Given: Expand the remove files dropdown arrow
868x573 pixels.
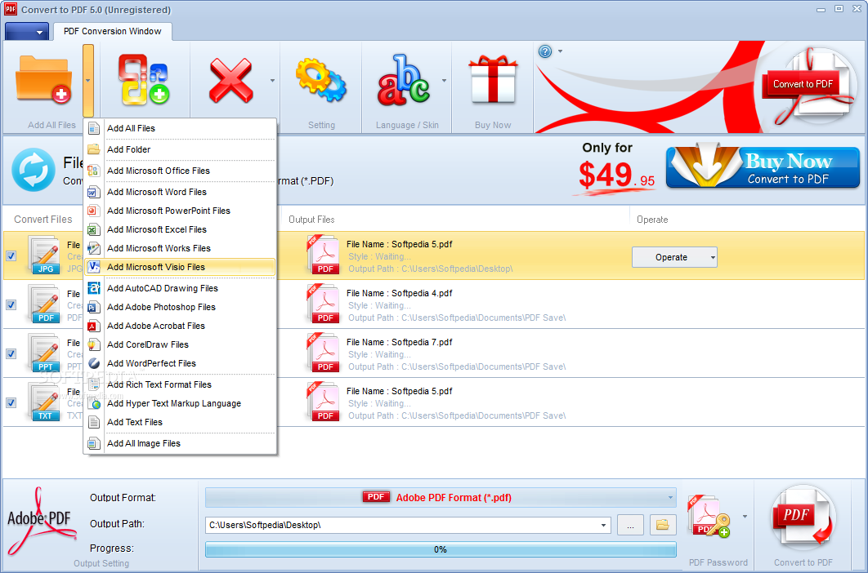Looking at the screenshot, I should [272, 81].
